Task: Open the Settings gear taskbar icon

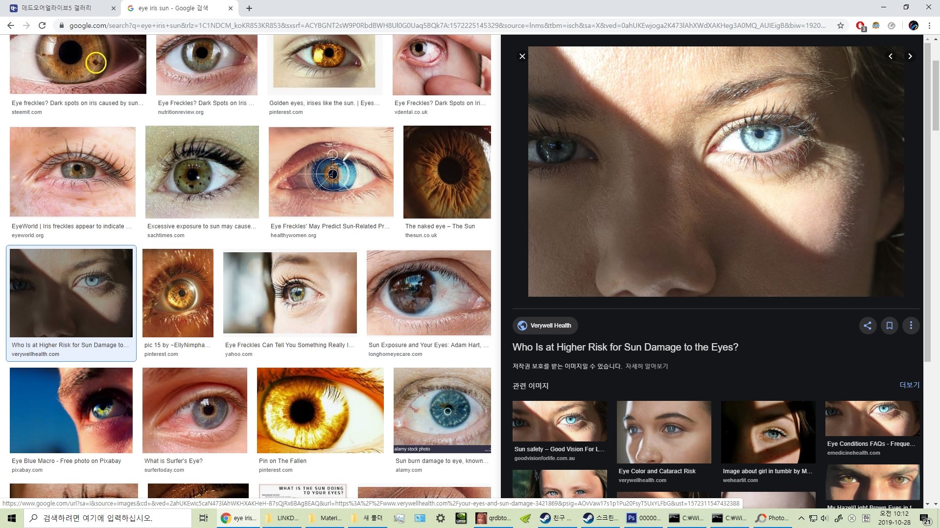Action: [440, 518]
